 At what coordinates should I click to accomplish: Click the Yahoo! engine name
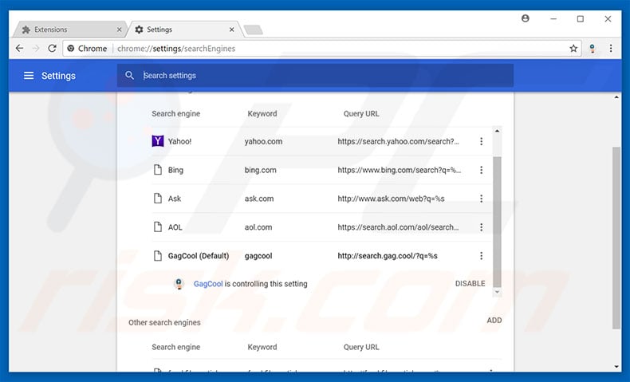point(179,141)
